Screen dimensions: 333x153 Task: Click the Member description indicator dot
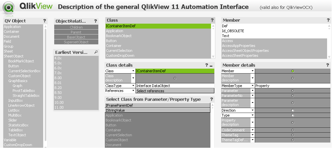click(293, 78)
